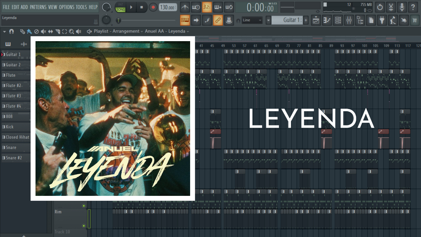This screenshot has height=237, width=421.
Task: Open the Piano roll view
Action: [327, 20]
